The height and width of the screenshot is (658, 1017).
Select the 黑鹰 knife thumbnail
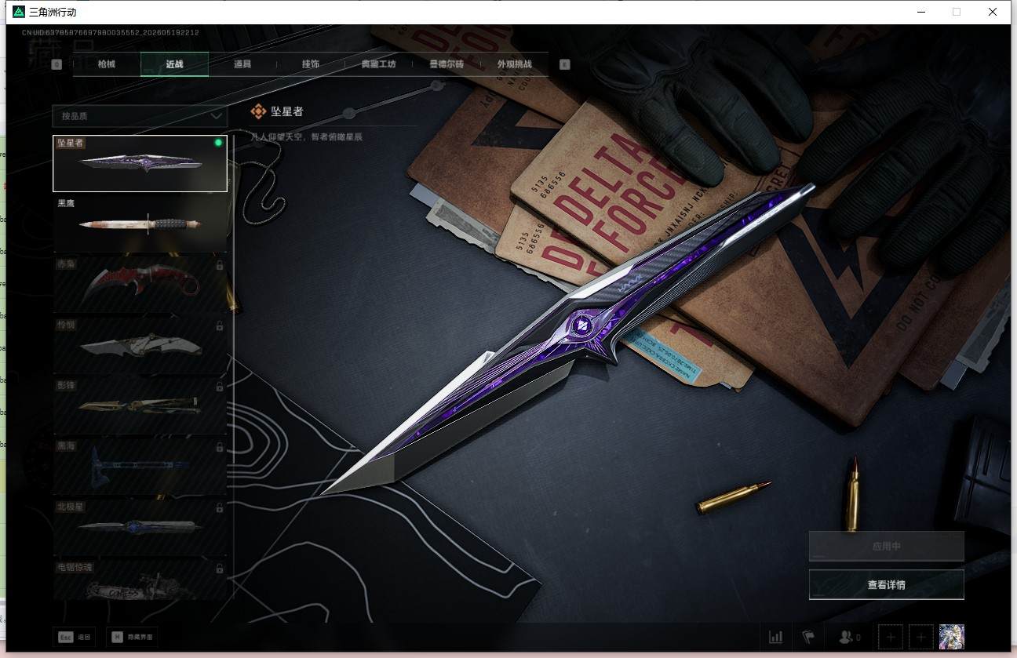pyautogui.click(x=140, y=223)
